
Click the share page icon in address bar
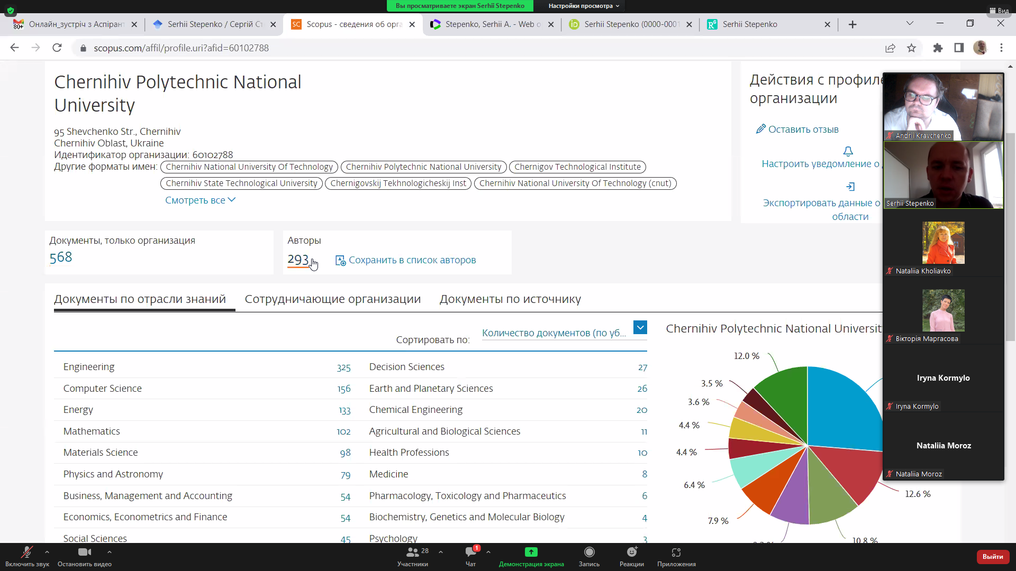(x=890, y=48)
